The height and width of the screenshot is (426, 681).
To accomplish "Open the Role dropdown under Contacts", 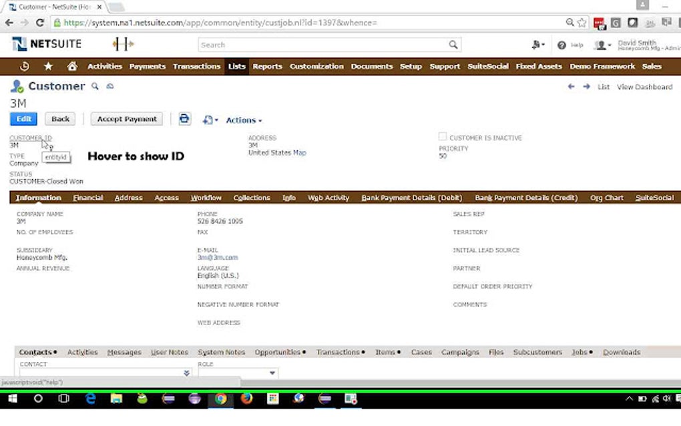I will (x=272, y=373).
